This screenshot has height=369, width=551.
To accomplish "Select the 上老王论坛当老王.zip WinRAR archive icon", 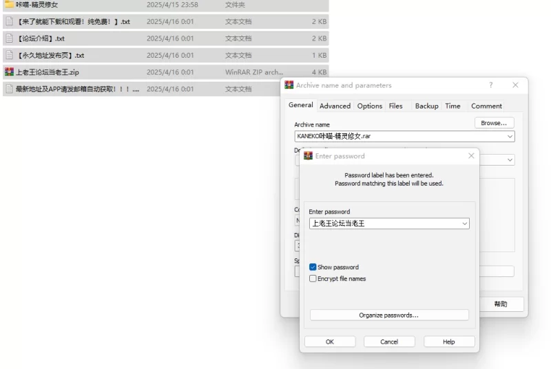I will tap(9, 72).
